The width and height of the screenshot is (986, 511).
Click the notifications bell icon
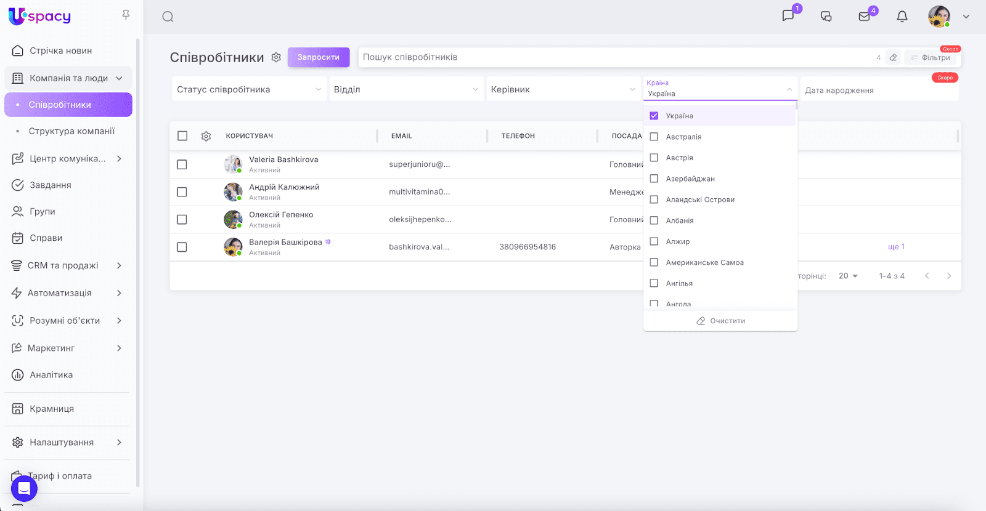(x=902, y=17)
